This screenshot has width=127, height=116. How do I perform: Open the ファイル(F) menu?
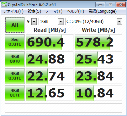pyautogui.click(x=13, y=11)
